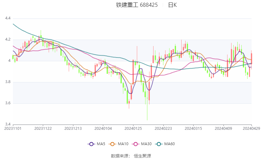Hide the MA30 series via its label
The width and height of the screenshot is (262, 159).
[x=146, y=144]
